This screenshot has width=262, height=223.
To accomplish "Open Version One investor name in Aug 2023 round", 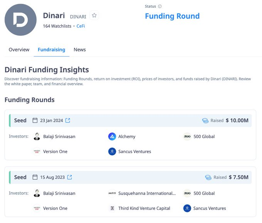I will point(55,208).
